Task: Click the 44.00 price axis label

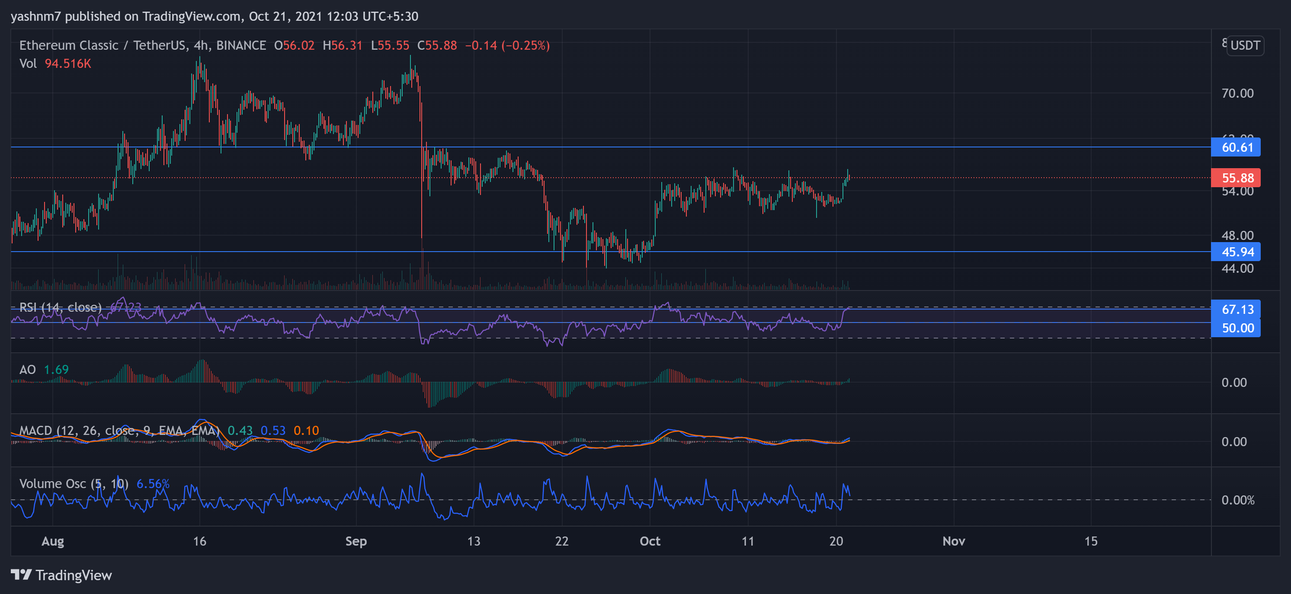Action: (1237, 268)
